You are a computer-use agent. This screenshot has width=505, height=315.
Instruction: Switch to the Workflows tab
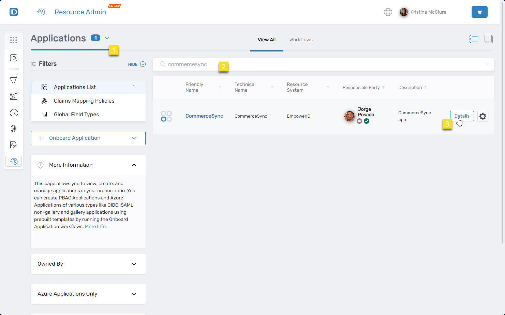(301, 40)
